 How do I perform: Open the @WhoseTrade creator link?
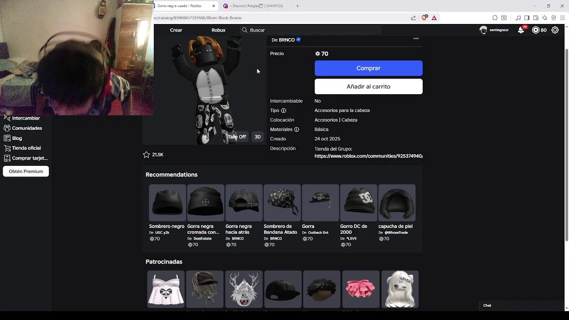396,233
